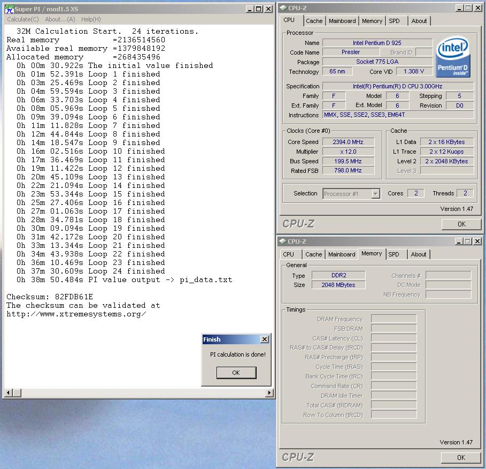Switch to About tab in bottom CPU-Z window

(419, 254)
